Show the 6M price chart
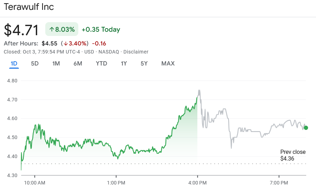Image resolution: width=316 pixels, height=188 pixels. click(x=78, y=64)
